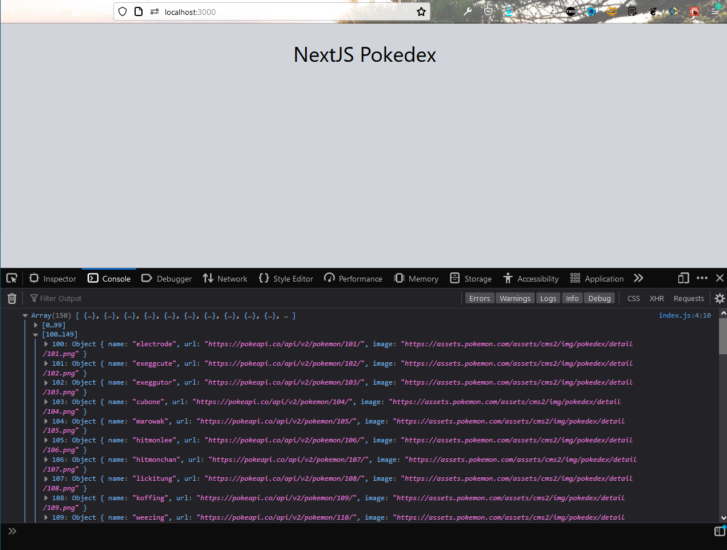Open the Storage tab
727x550 pixels.
[471, 279]
